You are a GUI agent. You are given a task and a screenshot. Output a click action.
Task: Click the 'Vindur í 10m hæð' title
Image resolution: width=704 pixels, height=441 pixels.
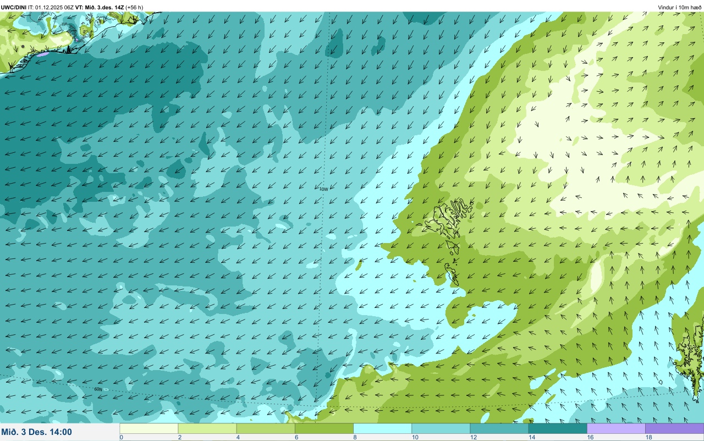(680, 7)
